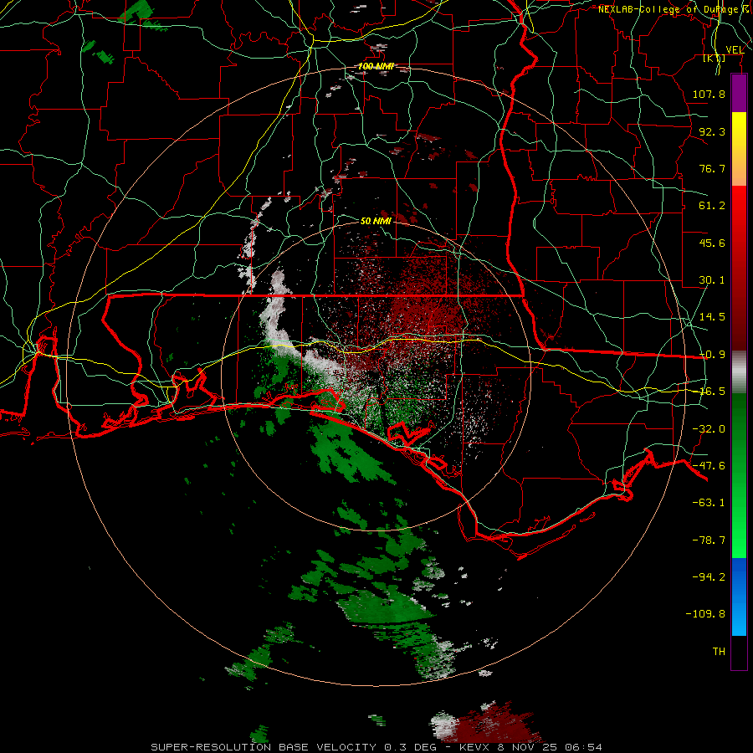Viewport: 753px width, 753px height.
Task: Select the -78.7 velocity scale value
Action: (709, 540)
